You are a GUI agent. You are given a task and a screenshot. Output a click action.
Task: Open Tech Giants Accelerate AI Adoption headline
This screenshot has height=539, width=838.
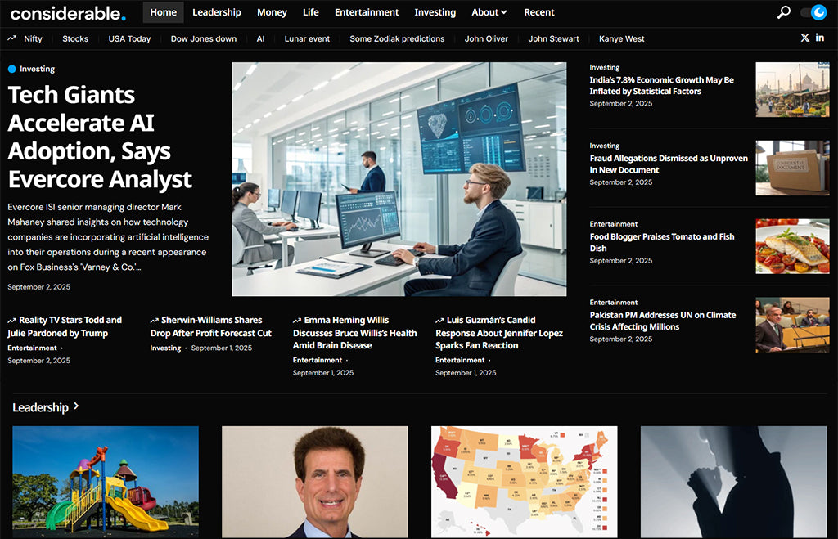point(100,137)
